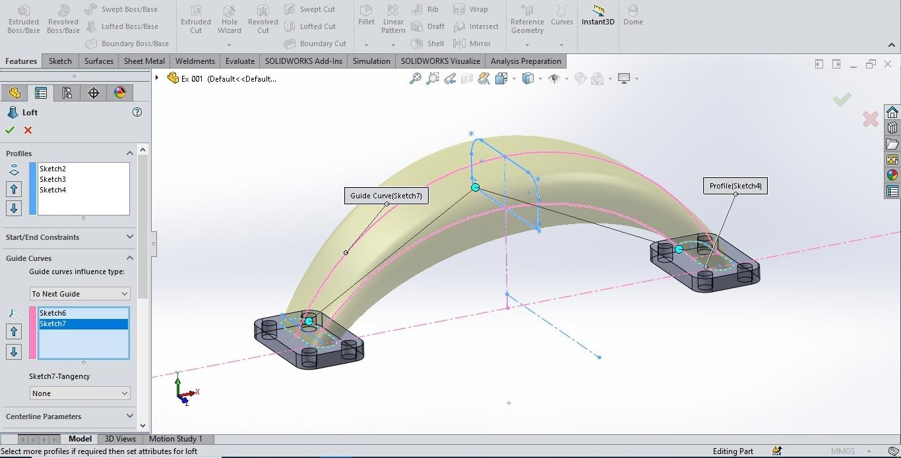Move selected profile up in Profiles list

(x=14, y=189)
